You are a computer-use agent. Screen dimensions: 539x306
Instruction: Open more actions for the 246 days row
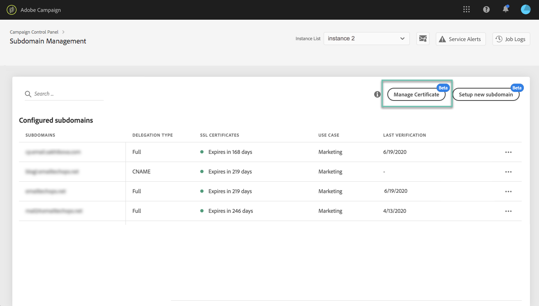(508, 211)
